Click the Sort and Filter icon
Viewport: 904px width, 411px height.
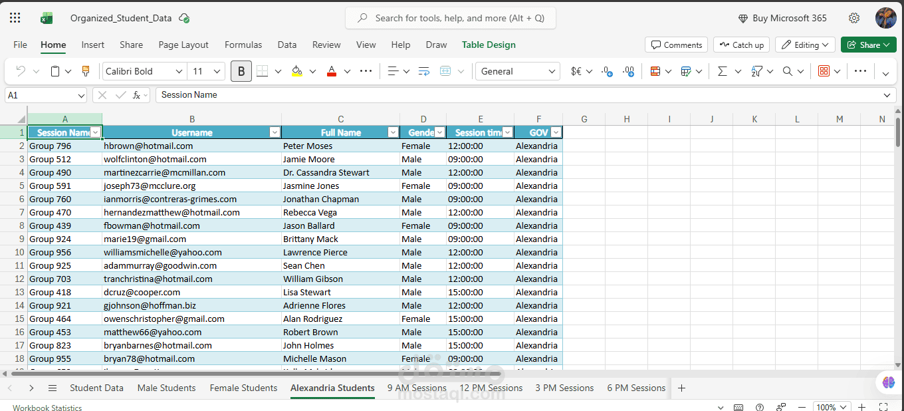coord(756,71)
